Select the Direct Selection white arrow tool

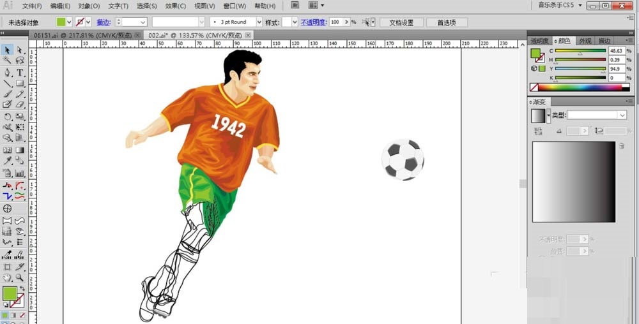click(x=20, y=50)
